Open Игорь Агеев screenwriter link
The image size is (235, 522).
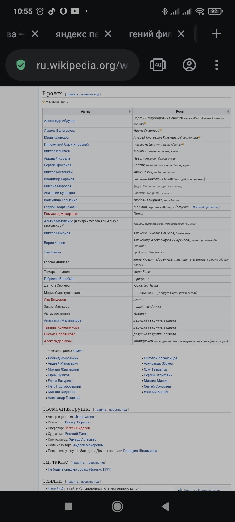click(84, 417)
